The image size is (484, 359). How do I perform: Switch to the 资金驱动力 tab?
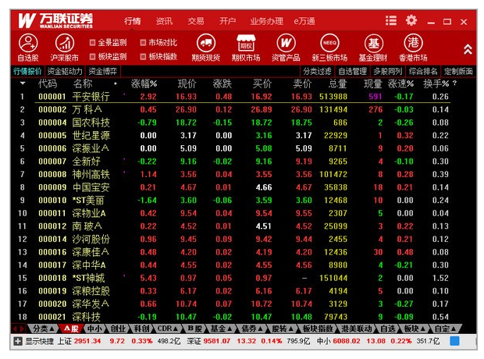[65, 71]
